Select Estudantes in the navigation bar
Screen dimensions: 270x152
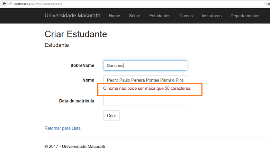(160, 16)
